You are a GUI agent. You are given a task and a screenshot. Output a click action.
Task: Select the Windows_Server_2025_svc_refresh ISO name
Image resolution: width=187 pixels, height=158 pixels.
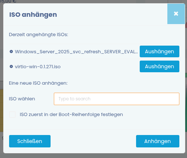76,52
